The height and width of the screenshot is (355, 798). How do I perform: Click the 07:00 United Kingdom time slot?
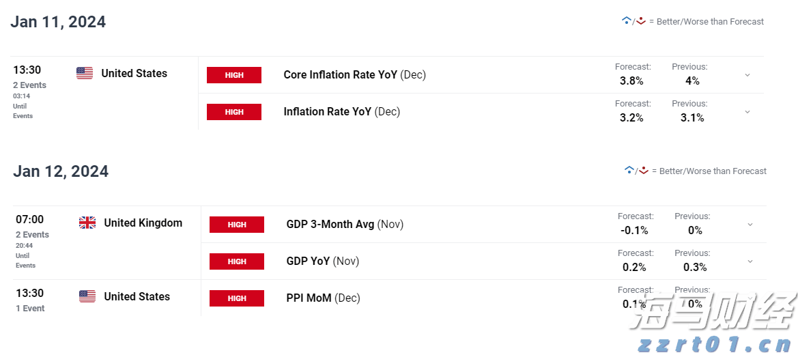[30, 220]
